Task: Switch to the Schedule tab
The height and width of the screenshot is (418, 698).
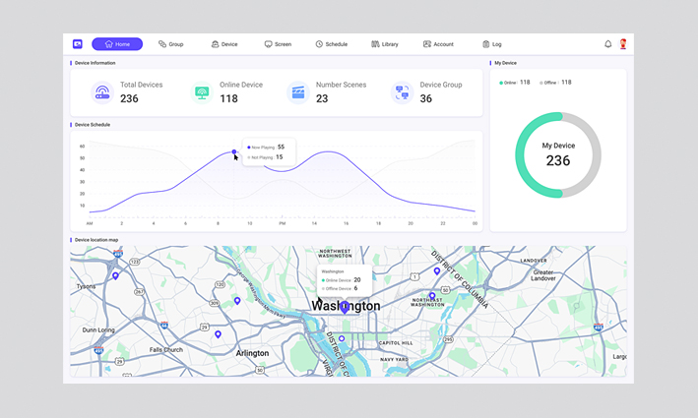Action: 332,44
